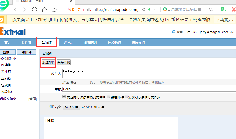Click the 搜索 magnifier link
Screen dimensions: 236x139
coord(177,32)
